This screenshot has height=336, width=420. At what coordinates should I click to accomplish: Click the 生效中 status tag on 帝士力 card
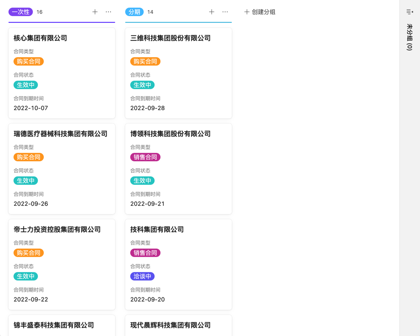tap(26, 276)
